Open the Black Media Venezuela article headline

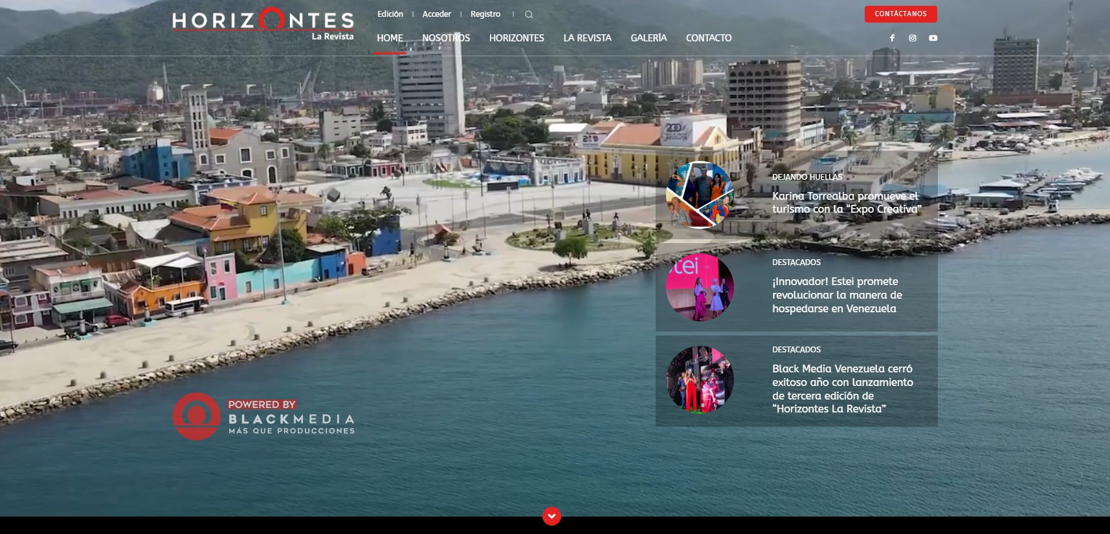click(x=842, y=389)
